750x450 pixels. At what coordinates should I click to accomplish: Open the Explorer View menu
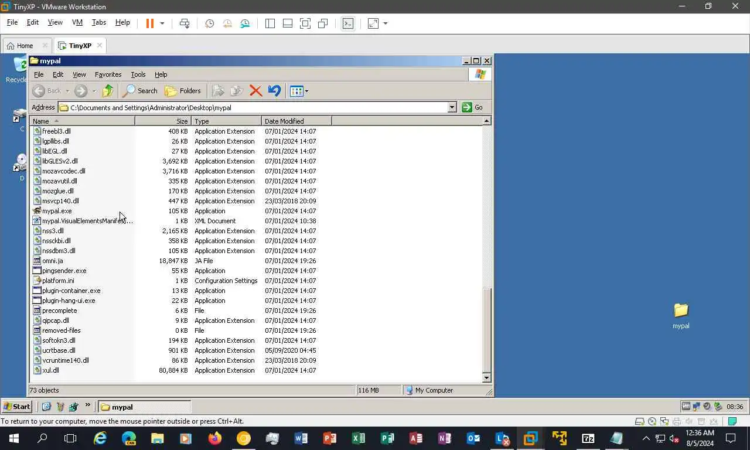click(x=79, y=74)
